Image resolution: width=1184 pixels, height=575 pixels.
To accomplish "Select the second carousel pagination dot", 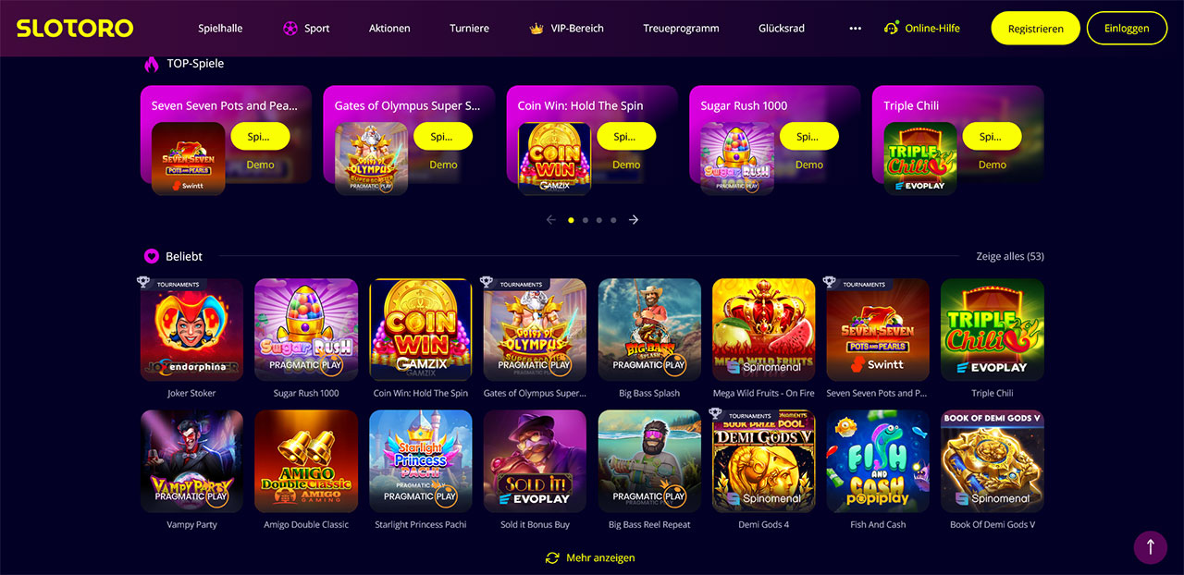I will [586, 220].
